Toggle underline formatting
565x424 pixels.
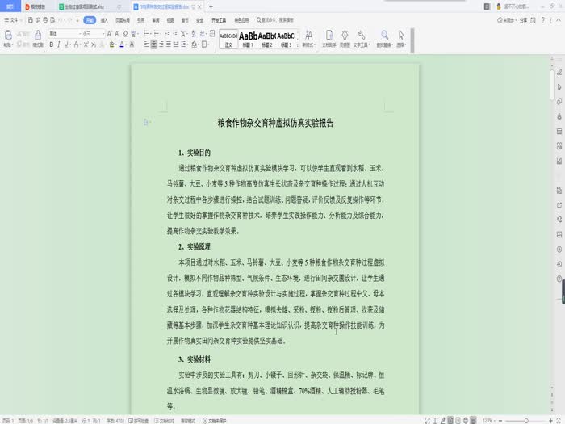[x=67, y=44]
